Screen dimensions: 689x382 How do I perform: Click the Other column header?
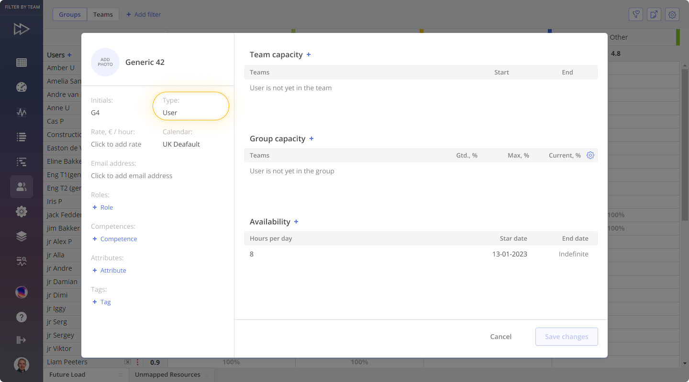coord(619,37)
